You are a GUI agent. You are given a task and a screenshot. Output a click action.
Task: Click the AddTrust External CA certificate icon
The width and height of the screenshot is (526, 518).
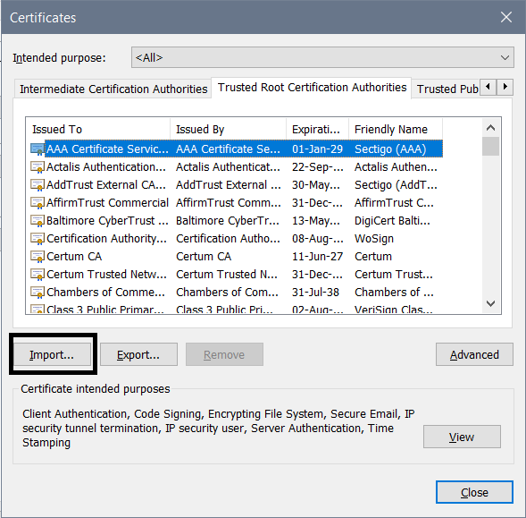click(x=38, y=184)
